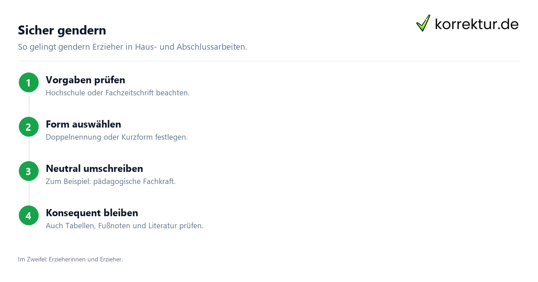Click the horizontal divider below the subtitle
538x282 pixels.
tap(269, 61)
